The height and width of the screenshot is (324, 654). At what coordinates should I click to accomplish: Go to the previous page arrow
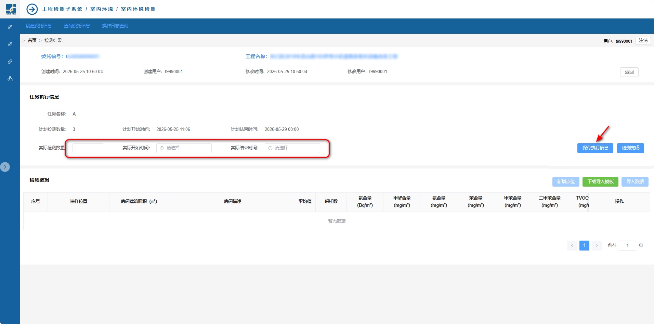tap(572, 245)
